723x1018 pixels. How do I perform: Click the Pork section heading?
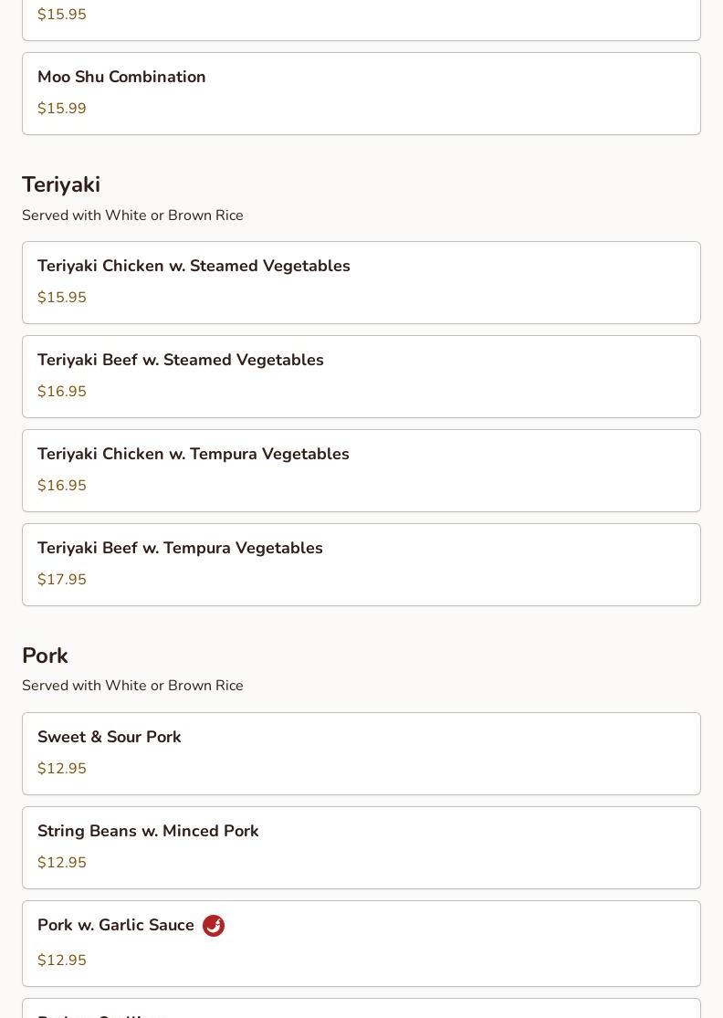(x=45, y=656)
